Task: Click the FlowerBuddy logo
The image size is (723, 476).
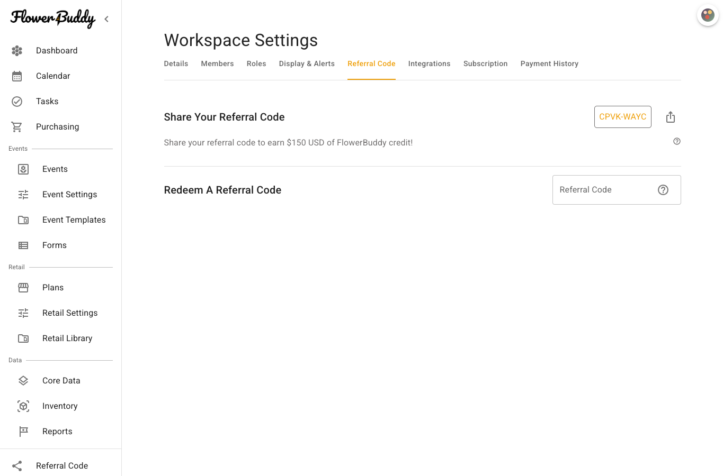Action: [x=53, y=19]
